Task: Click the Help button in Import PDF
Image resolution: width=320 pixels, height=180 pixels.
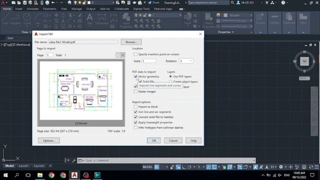Action: point(193,140)
